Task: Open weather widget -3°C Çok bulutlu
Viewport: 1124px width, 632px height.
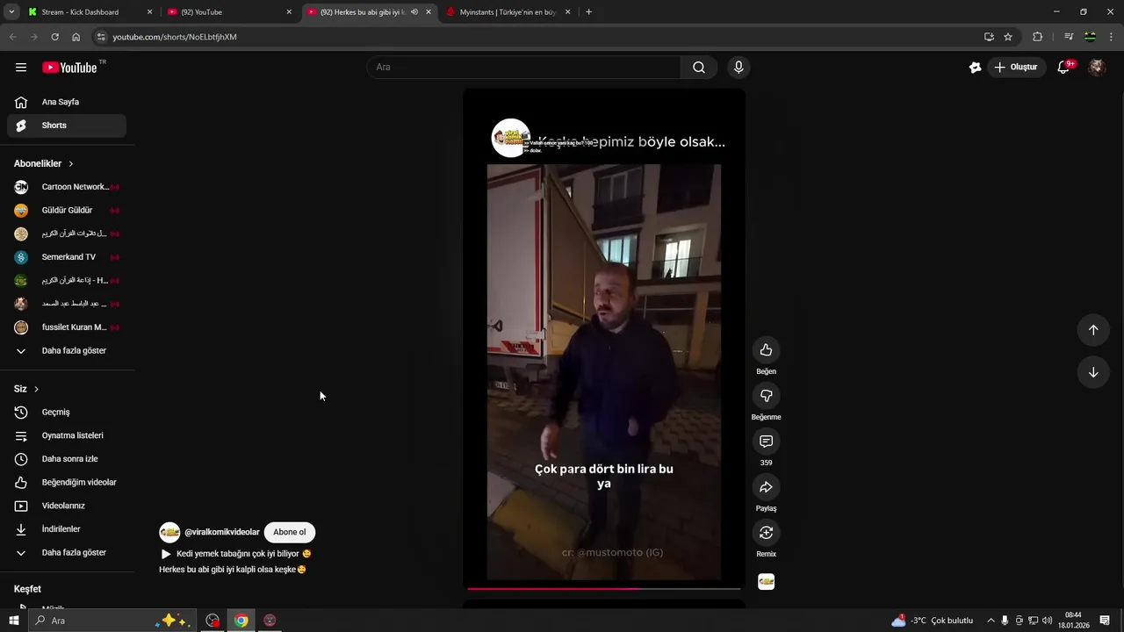Action: 933,621
